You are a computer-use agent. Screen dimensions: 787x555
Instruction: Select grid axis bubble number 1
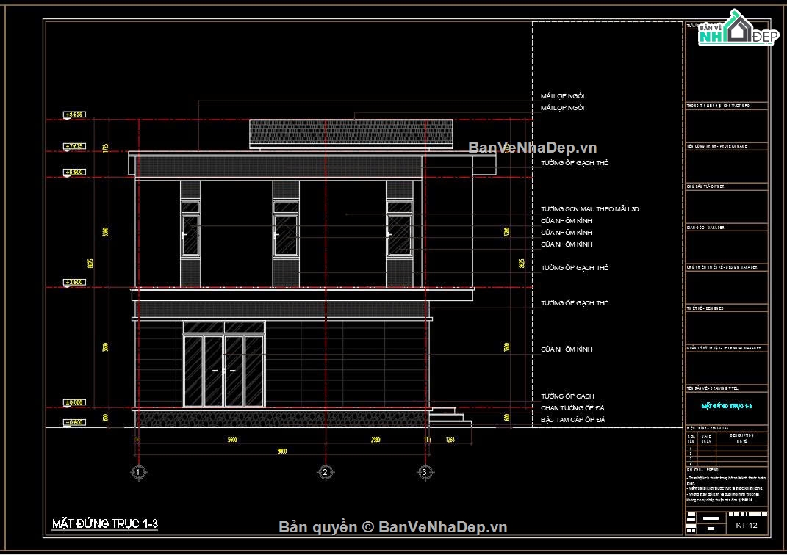tap(137, 472)
